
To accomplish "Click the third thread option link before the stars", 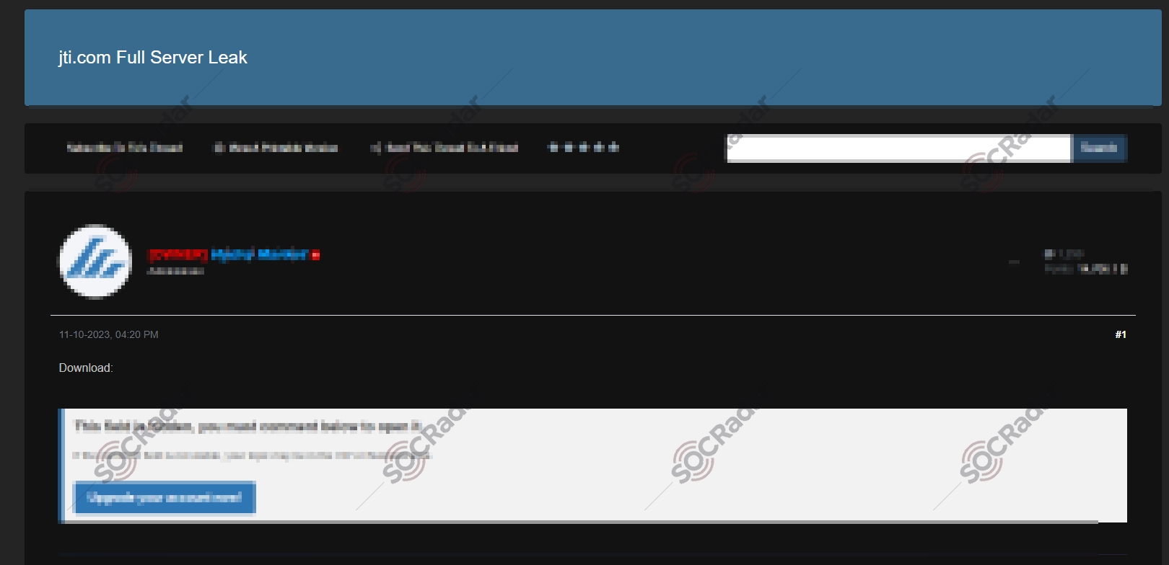I will [x=445, y=148].
